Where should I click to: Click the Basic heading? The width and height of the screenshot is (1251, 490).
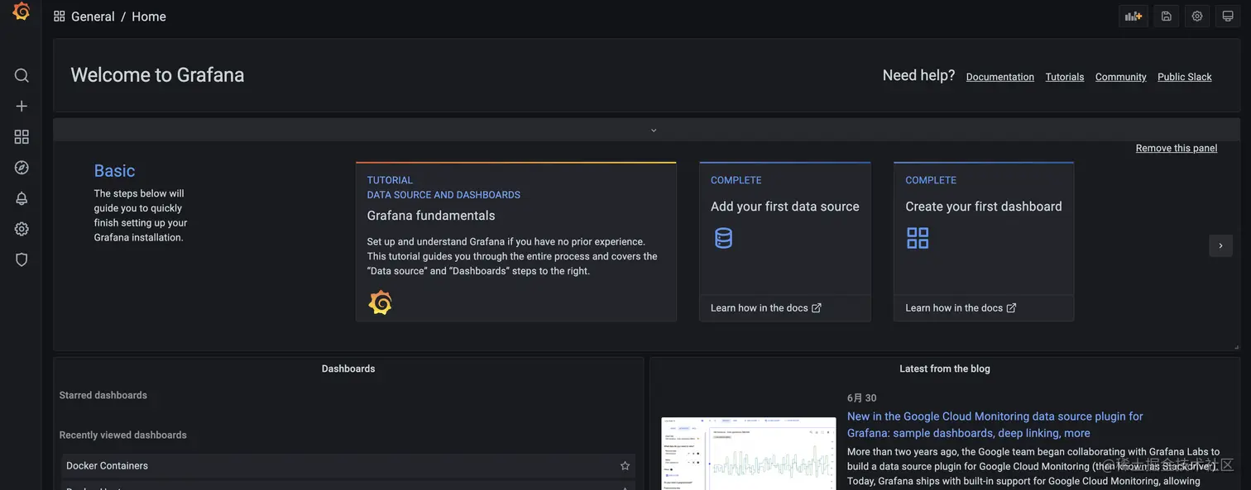pyautogui.click(x=114, y=170)
